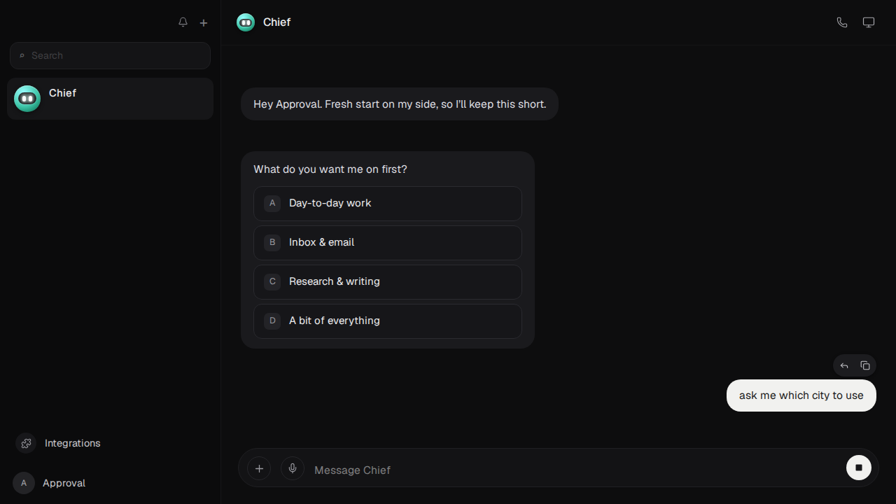Open the screen share monitor icon
The height and width of the screenshot is (504, 896).
coord(869,22)
